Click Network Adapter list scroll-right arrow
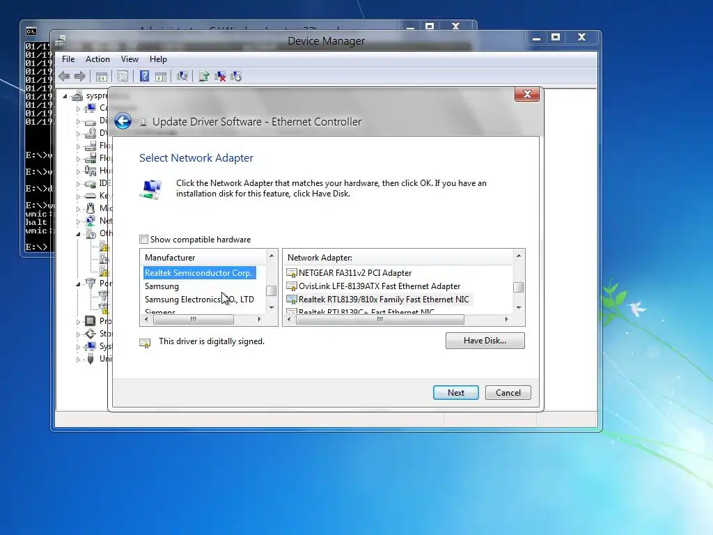This screenshot has width=713, height=535. point(507,319)
